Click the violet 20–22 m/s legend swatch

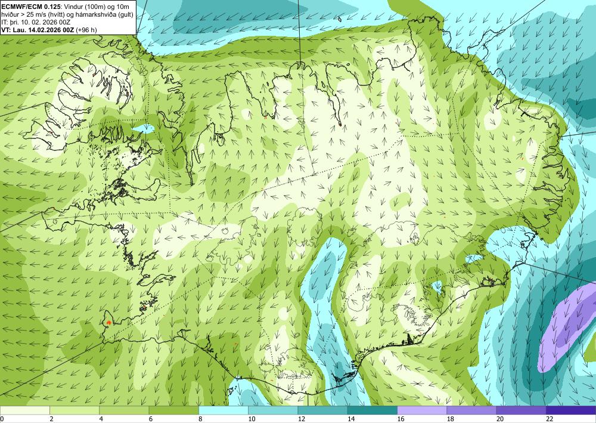point(521,410)
